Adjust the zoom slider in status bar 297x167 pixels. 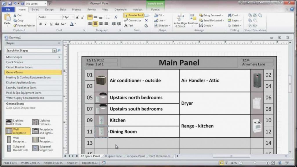255,163
